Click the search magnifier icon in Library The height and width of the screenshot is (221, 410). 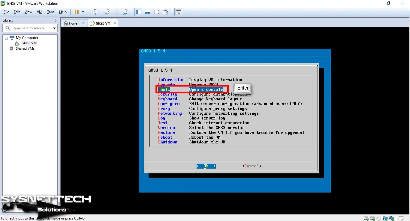tap(8, 28)
